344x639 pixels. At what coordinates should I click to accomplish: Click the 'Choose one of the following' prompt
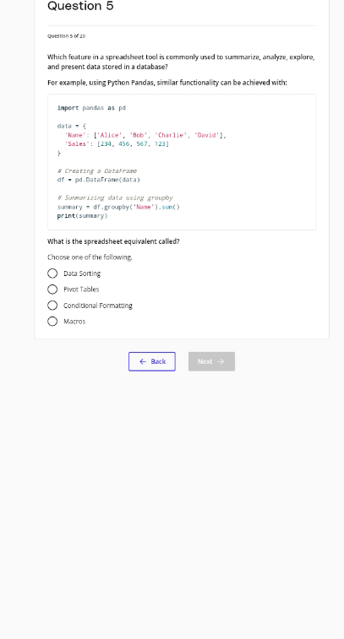coord(90,257)
